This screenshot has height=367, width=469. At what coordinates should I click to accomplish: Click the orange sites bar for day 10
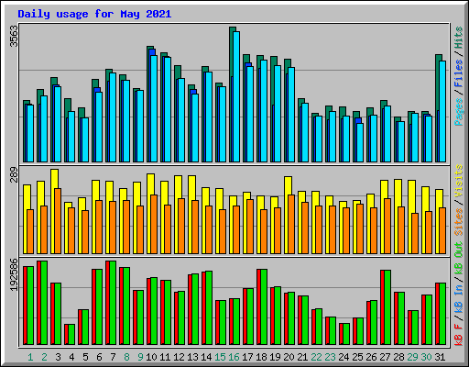[x=154, y=224]
